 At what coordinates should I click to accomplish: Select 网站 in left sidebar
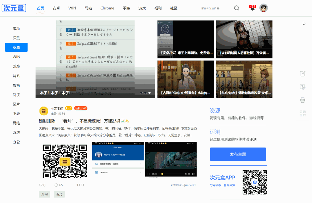[16, 76]
